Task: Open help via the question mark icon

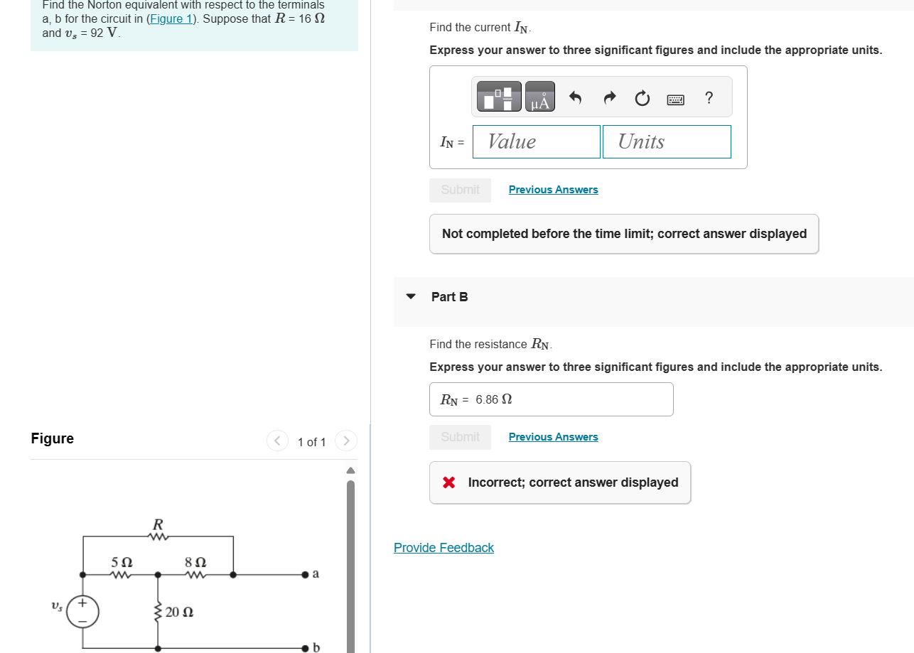Action: point(708,97)
